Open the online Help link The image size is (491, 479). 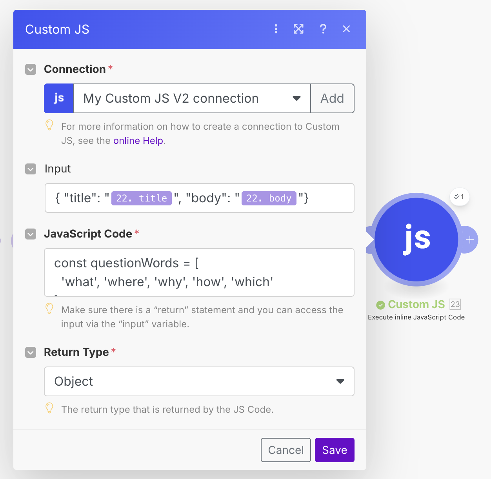(x=138, y=140)
